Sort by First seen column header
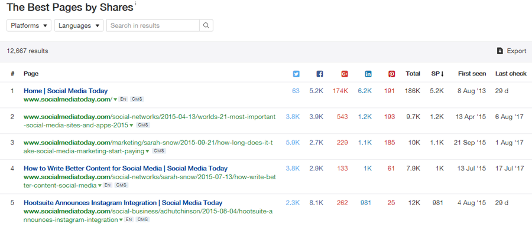This screenshot has height=227, width=532. pyautogui.click(x=472, y=74)
